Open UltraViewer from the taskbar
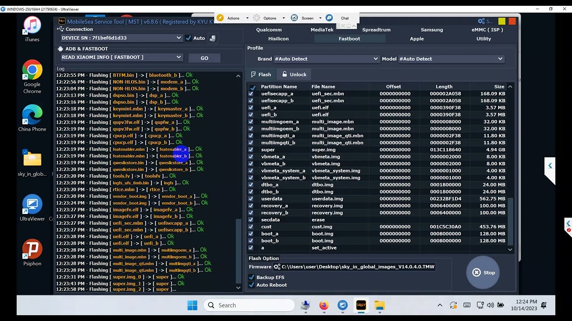Viewport: 572px width, 321px height. pos(343,305)
